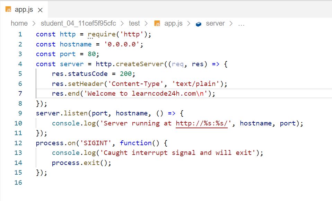The width and height of the screenshot is (332, 201).
Task: Click the 'server' variable on line 4
Action: (72, 64)
